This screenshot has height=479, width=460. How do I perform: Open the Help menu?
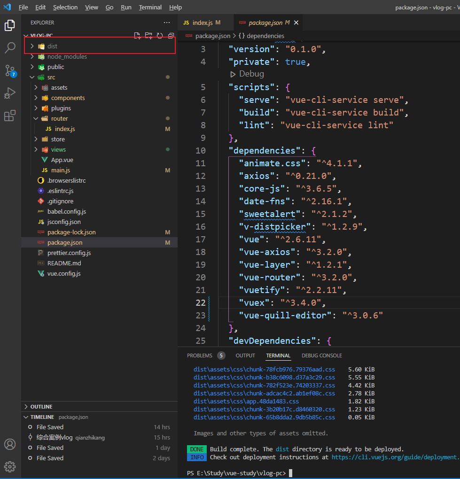point(175,8)
